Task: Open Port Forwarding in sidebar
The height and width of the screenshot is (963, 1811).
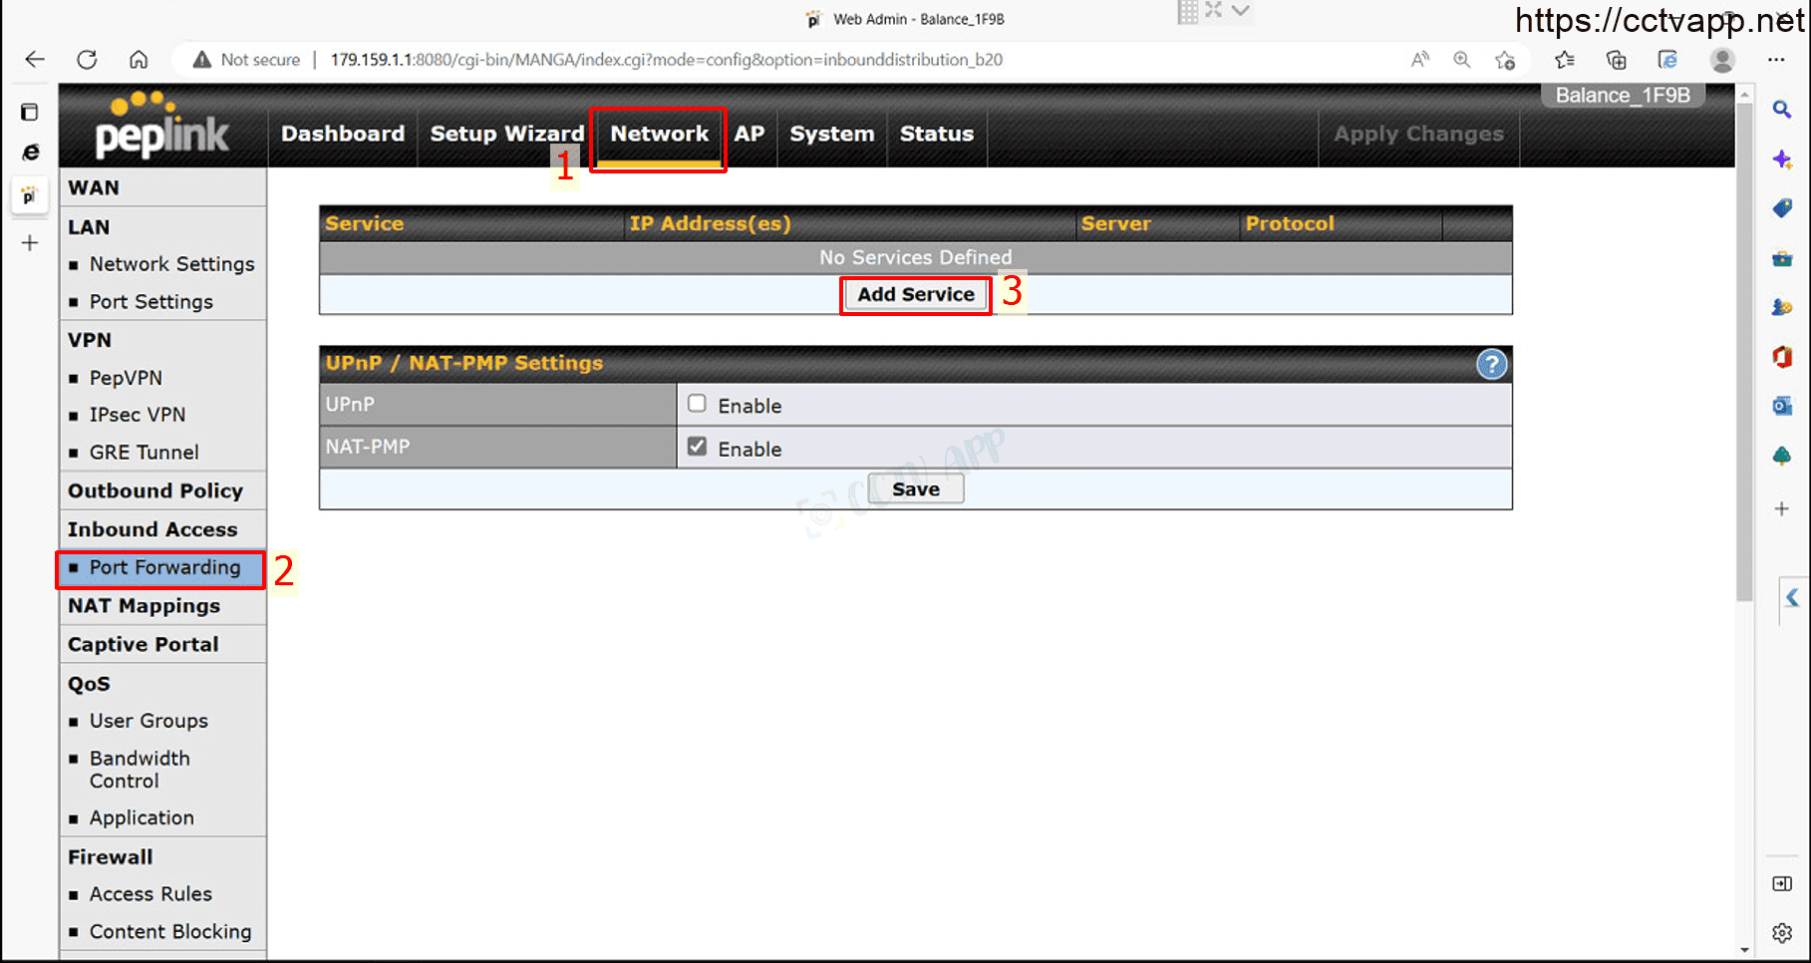Action: click(x=164, y=568)
